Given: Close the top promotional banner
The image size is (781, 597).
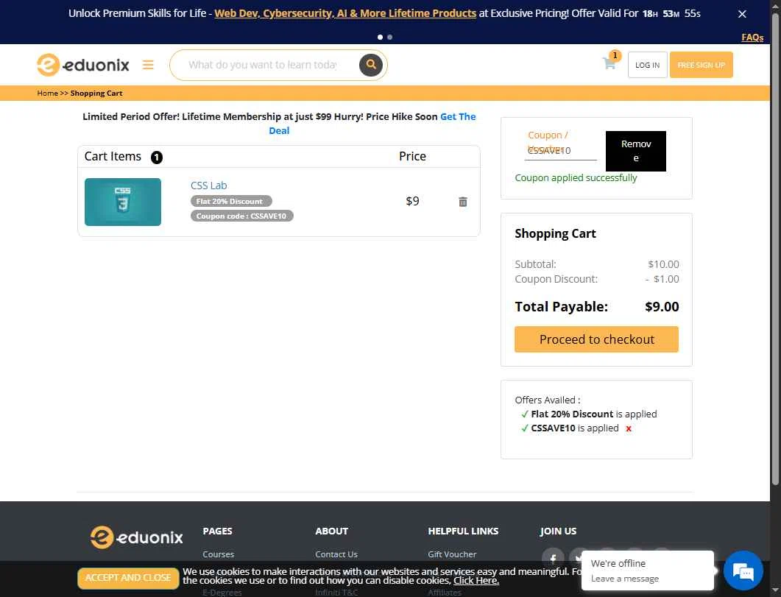Looking at the screenshot, I should click(x=742, y=14).
